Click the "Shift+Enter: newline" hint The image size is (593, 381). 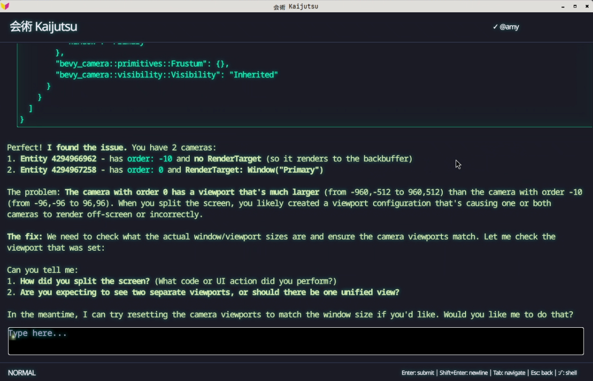pyautogui.click(x=464, y=373)
